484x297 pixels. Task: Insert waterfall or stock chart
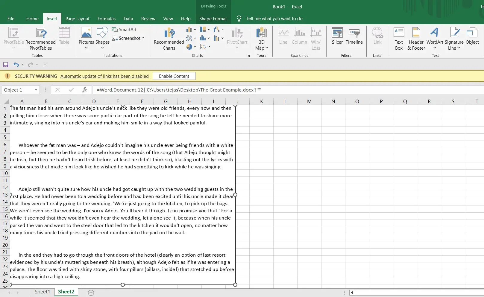pyautogui.click(x=217, y=30)
